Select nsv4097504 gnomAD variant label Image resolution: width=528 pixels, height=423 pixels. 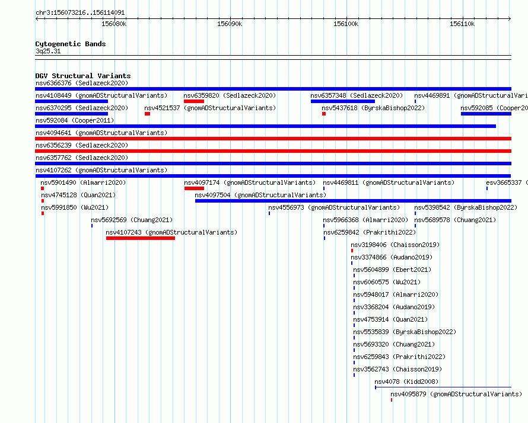coord(260,195)
